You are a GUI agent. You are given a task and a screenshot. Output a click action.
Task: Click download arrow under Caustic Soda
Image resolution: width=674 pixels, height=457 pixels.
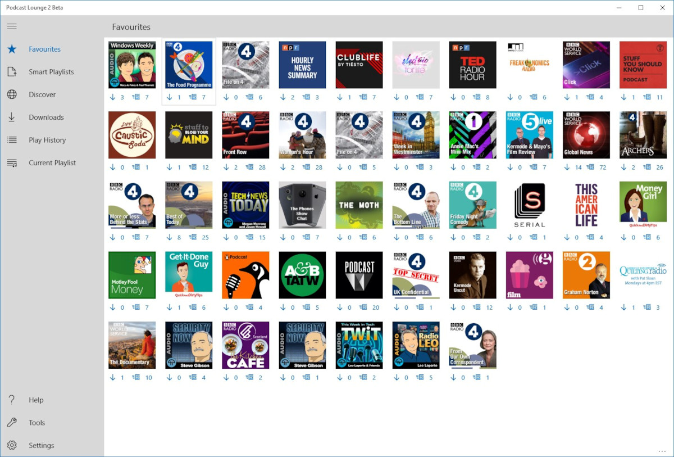point(113,168)
